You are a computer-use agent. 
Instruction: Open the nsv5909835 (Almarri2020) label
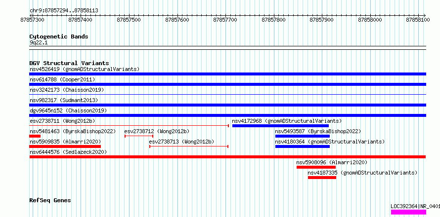click(x=65, y=142)
